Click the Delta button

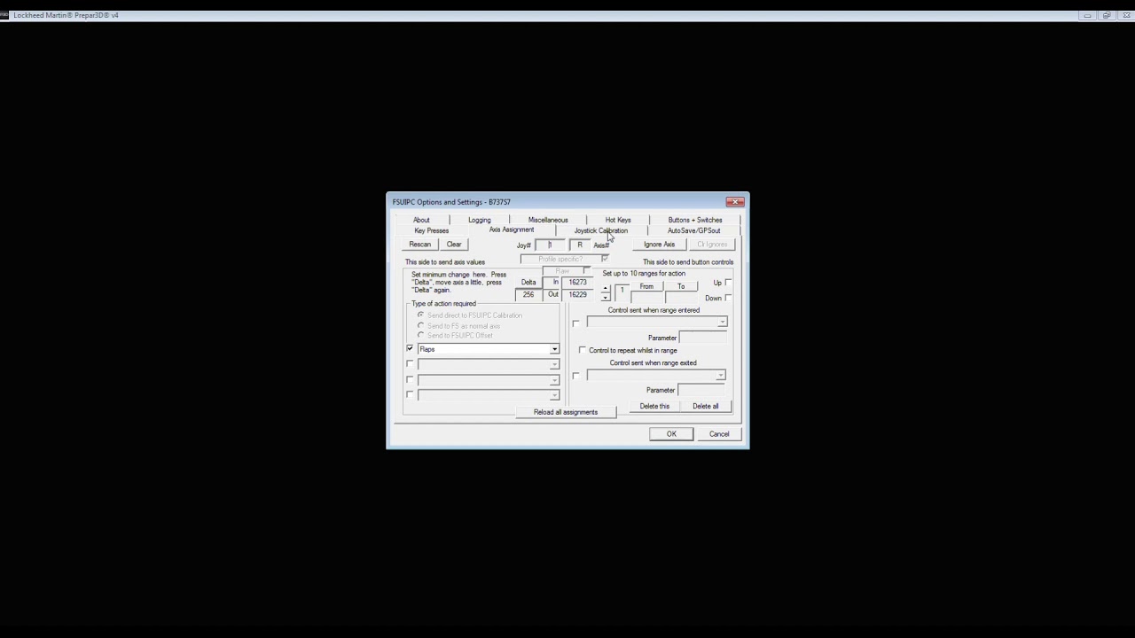click(528, 282)
